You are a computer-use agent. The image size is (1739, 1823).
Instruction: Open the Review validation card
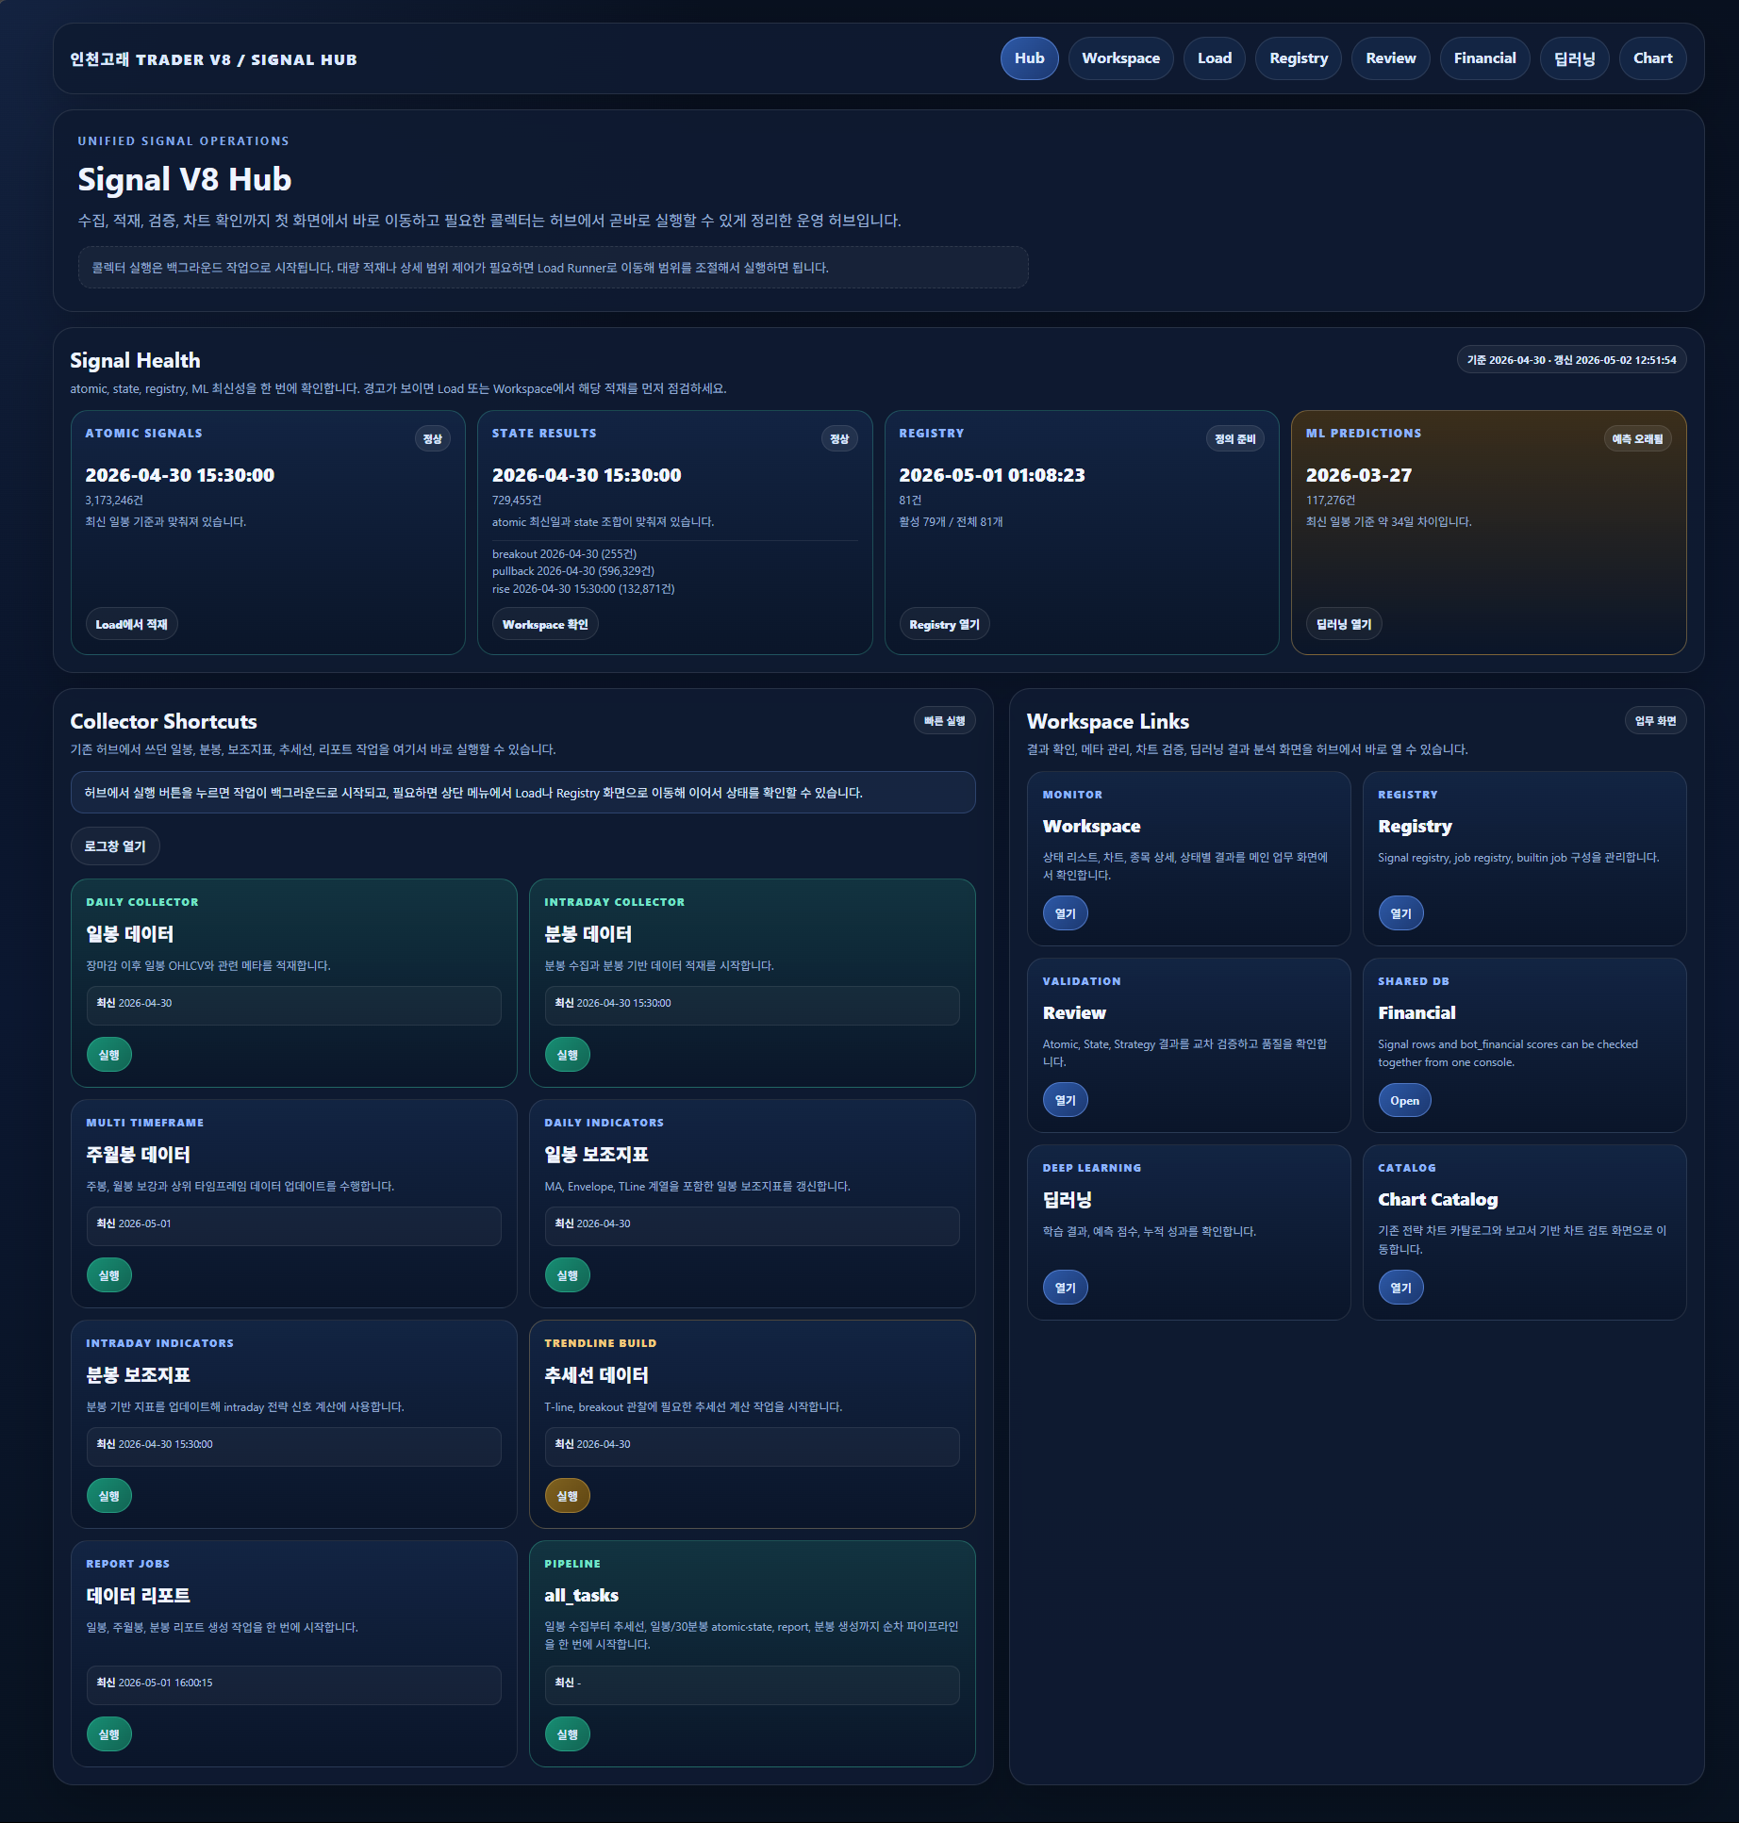(x=1066, y=1100)
